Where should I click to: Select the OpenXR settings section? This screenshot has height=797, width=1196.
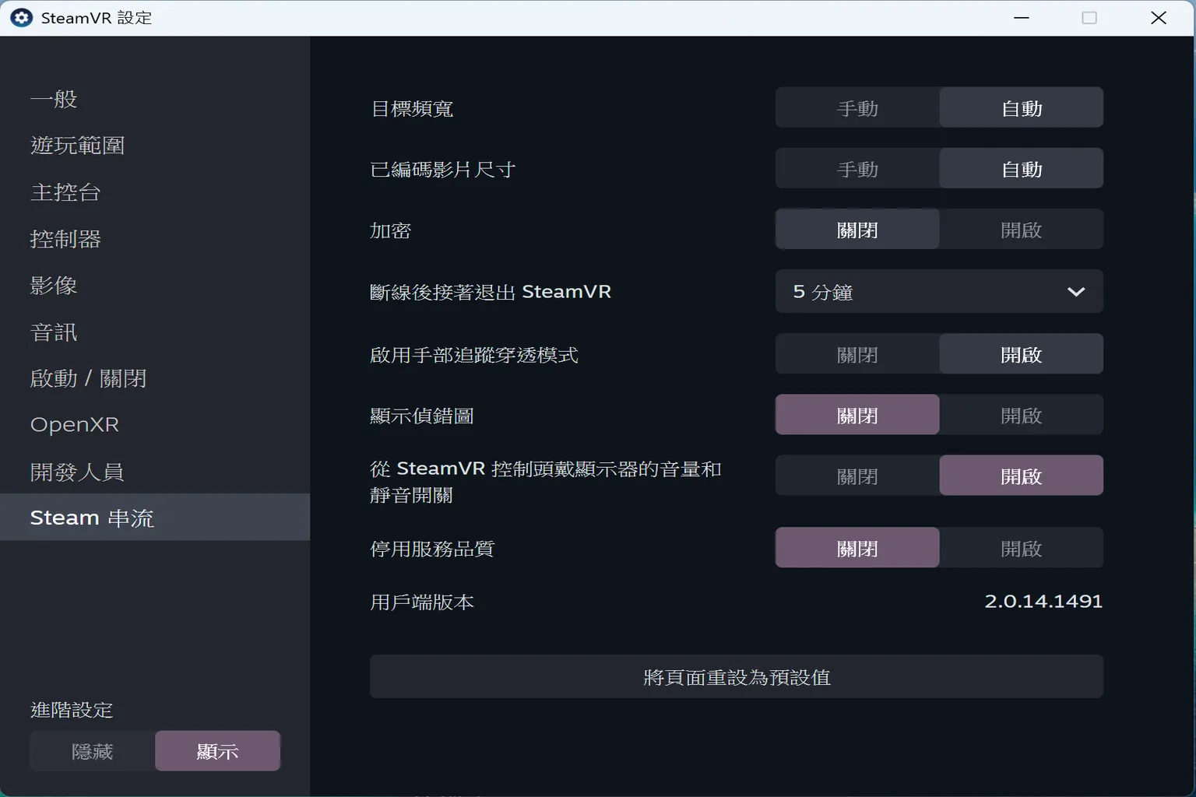click(x=74, y=425)
